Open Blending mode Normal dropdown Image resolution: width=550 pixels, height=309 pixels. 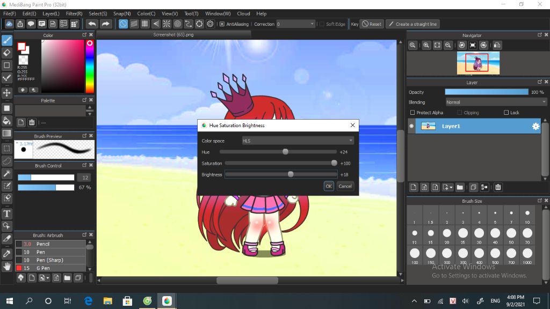click(x=496, y=102)
